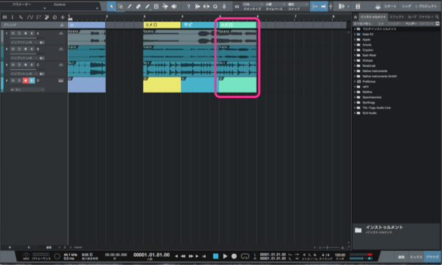Toggle the Loop button in transport bar
This screenshot has height=265, width=442.
[x=245, y=256]
